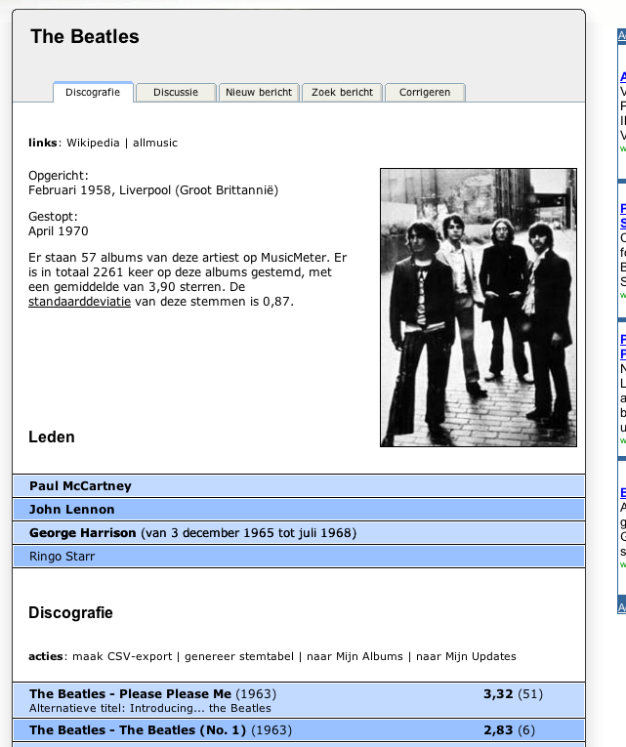Click Ringo Starr member row
The height and width of the screenshot is (747, 626).
[62, 557]
